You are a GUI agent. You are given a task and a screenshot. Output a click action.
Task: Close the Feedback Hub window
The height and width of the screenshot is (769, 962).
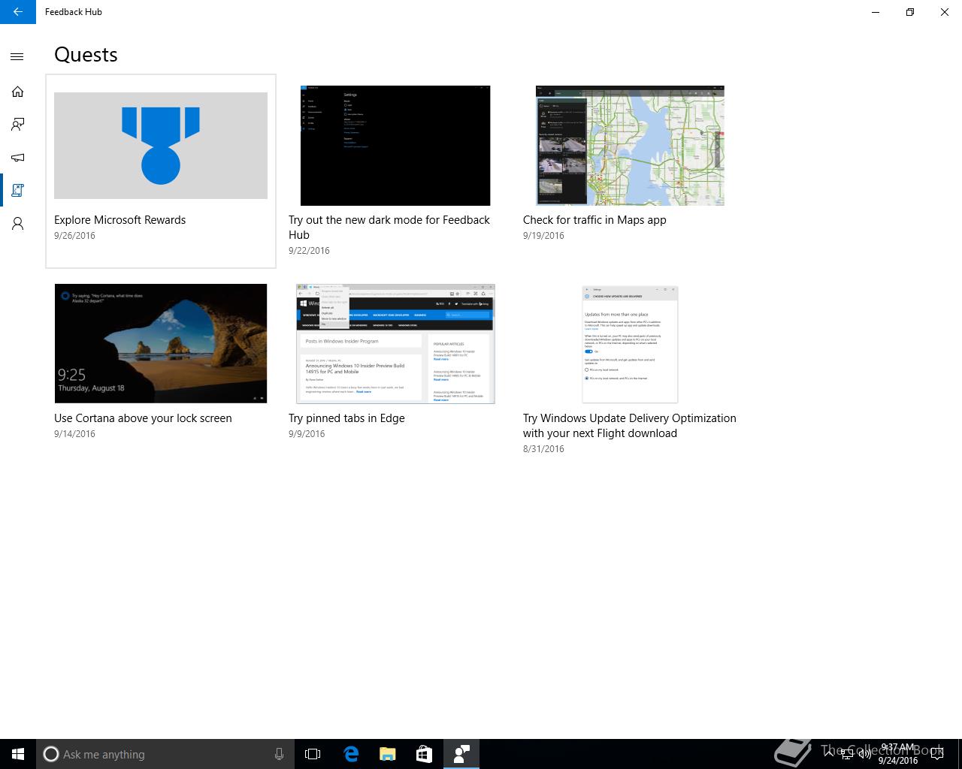pyautogui.click(x=945, y=12)
